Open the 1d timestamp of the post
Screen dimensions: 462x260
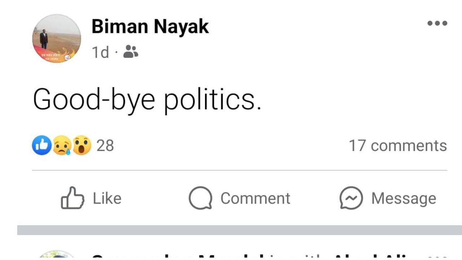pos(100,52)
